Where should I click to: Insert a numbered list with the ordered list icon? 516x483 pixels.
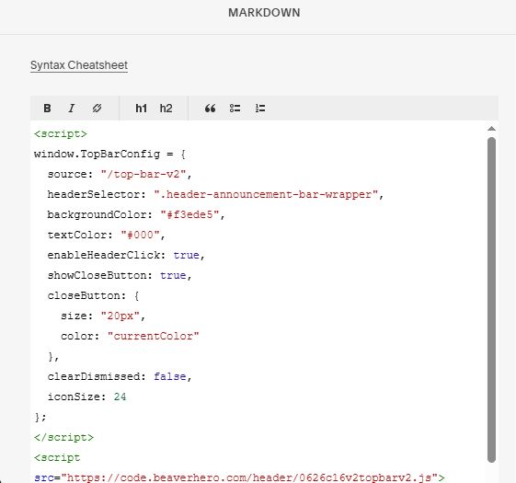coord(260,109)
